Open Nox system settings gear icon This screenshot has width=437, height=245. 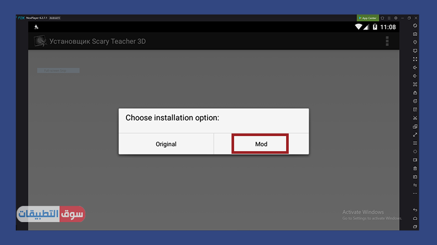tap(396, 18)
